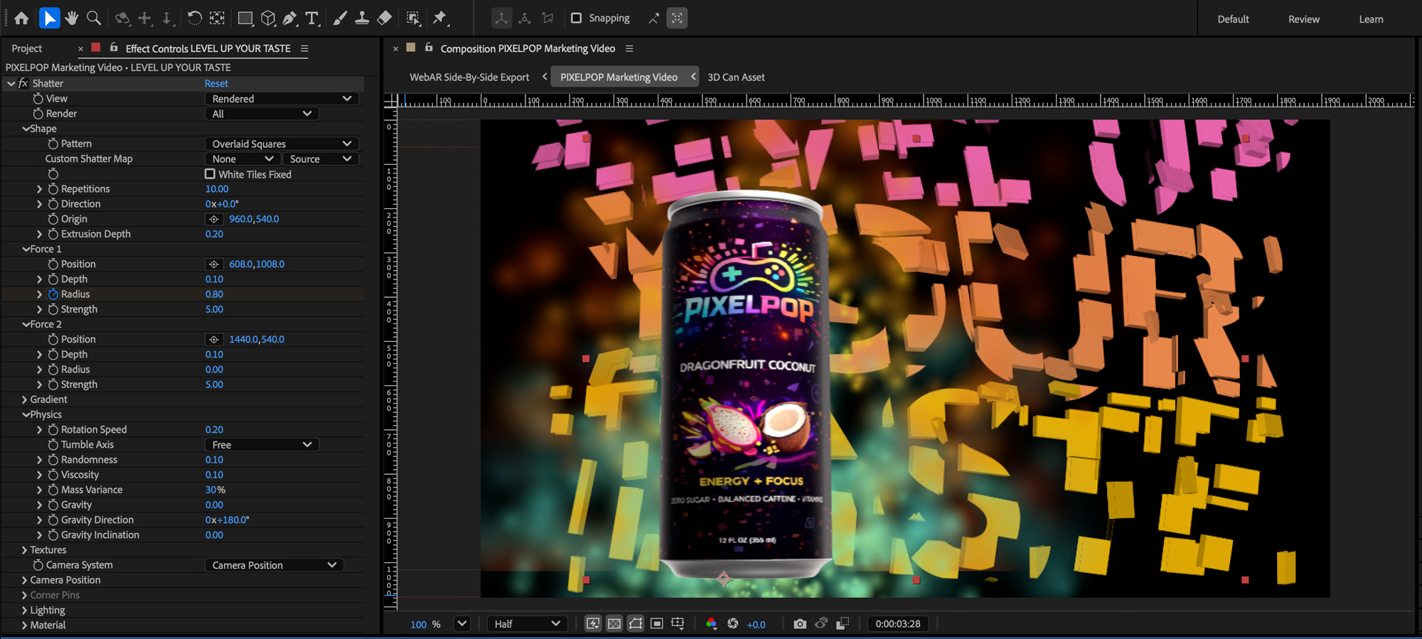Enable the Snapping checkbox
The width and height of the screenshot is (1422, 639).
point(577,18)
